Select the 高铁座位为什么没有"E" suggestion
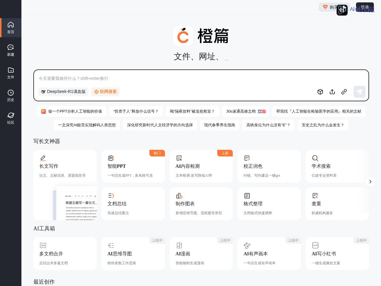This screenshot has width=381, height=286. (268, 125)
